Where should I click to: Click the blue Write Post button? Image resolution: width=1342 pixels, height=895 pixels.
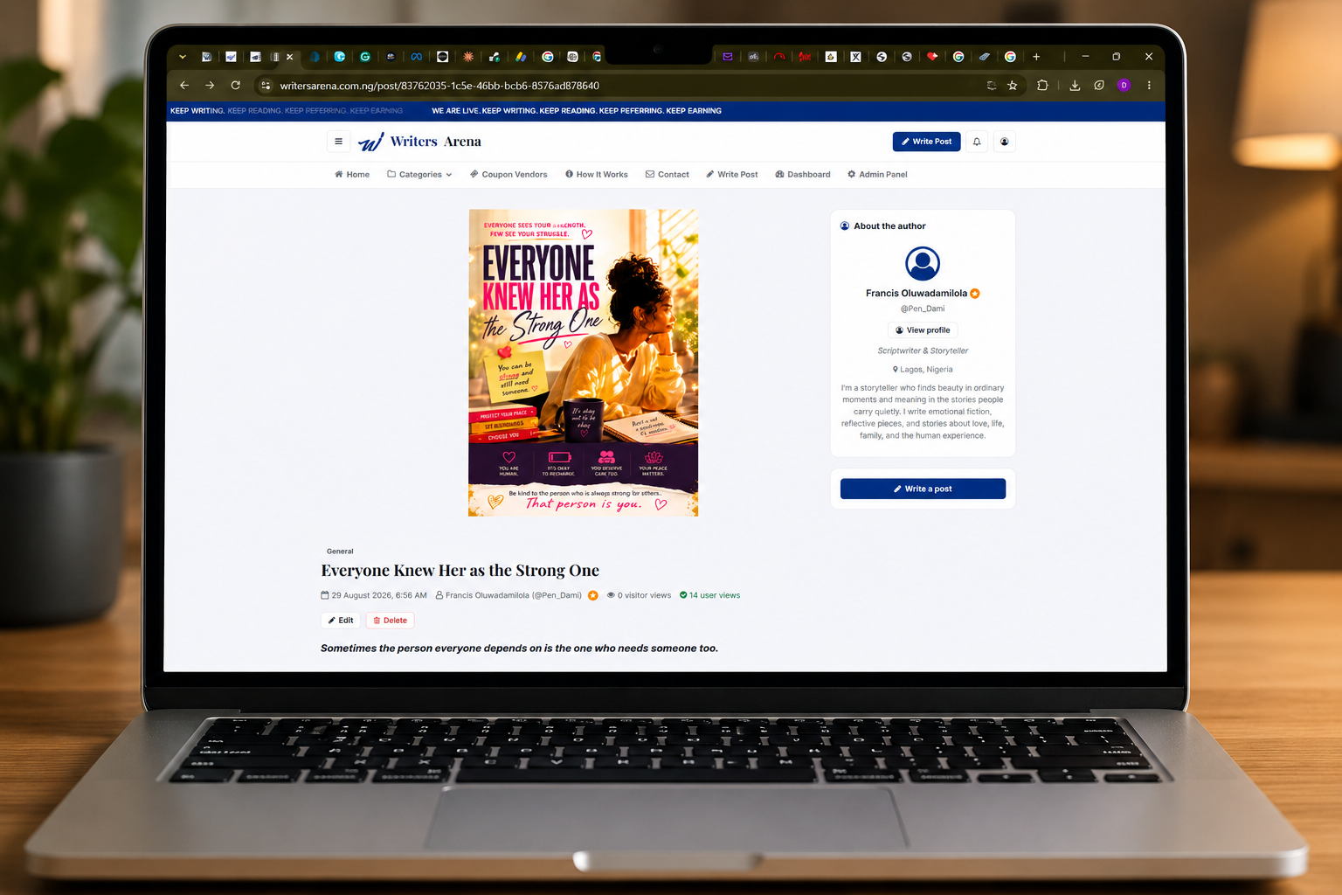click(x=926, y=142)
